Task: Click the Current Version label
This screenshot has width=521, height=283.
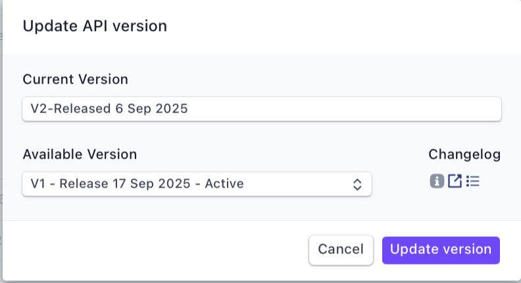Action: (75, 79)
